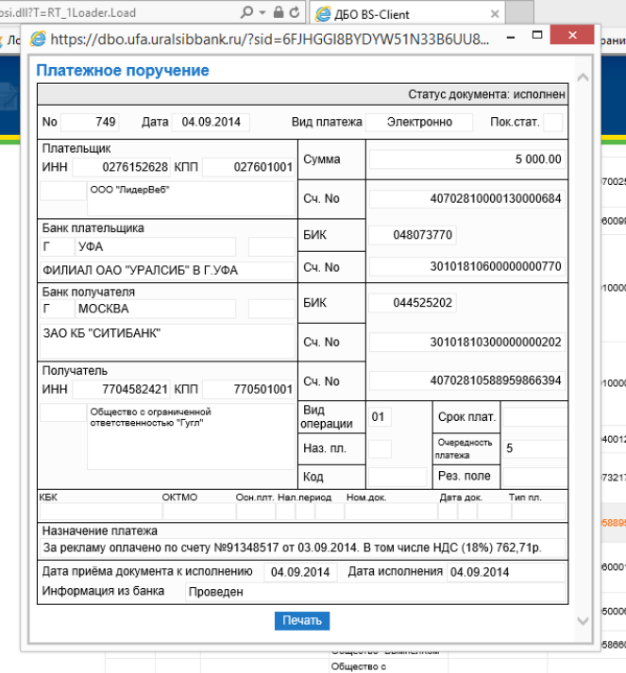Click the Информация из банка field Проведен
The image size is (626, 673).
[x=375, y=592]
